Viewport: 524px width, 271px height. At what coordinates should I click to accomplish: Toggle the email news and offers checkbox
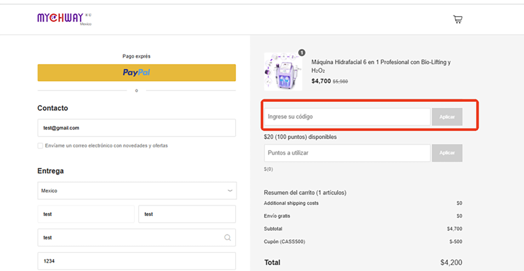(40, 146)
